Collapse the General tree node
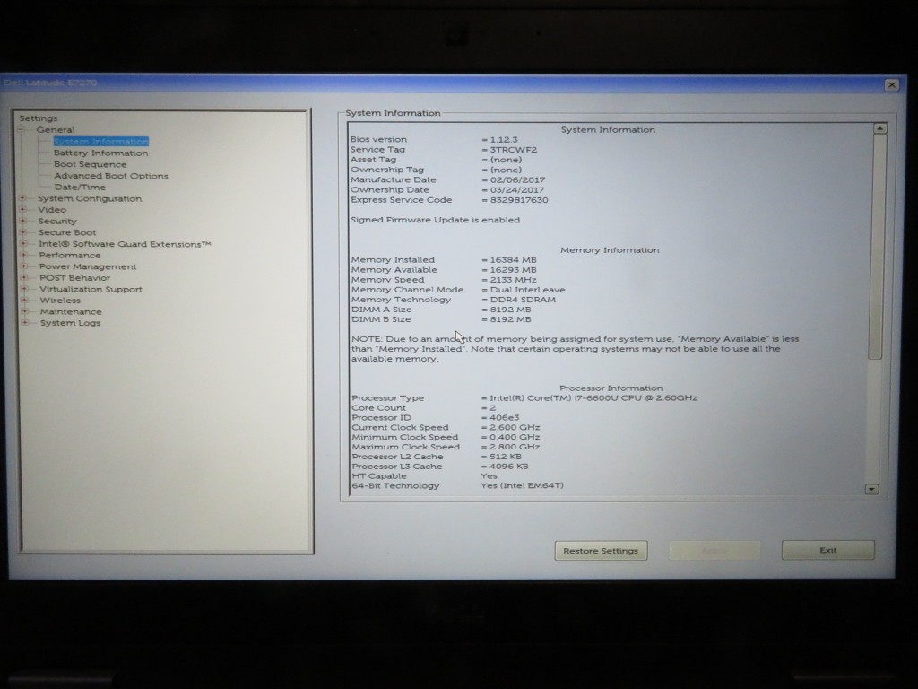Viewport: 918px width, 689px height. pyautogui.click(x=22, y=129)
